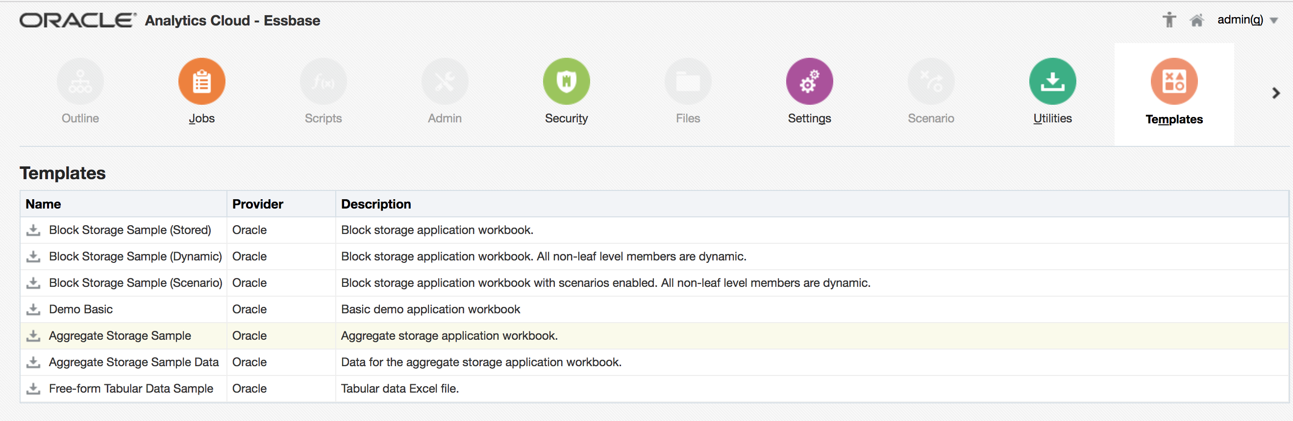
Task: Sort by the Name column header
Action: coord(43,204)
